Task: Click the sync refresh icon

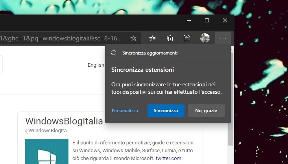Action: (114, 53)
